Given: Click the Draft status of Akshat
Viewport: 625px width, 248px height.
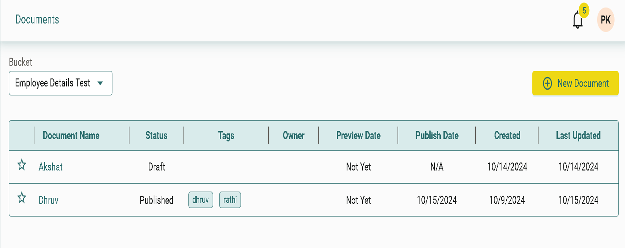Looking at the screenshot, I should pyautogui.click(x=157, y=167).
